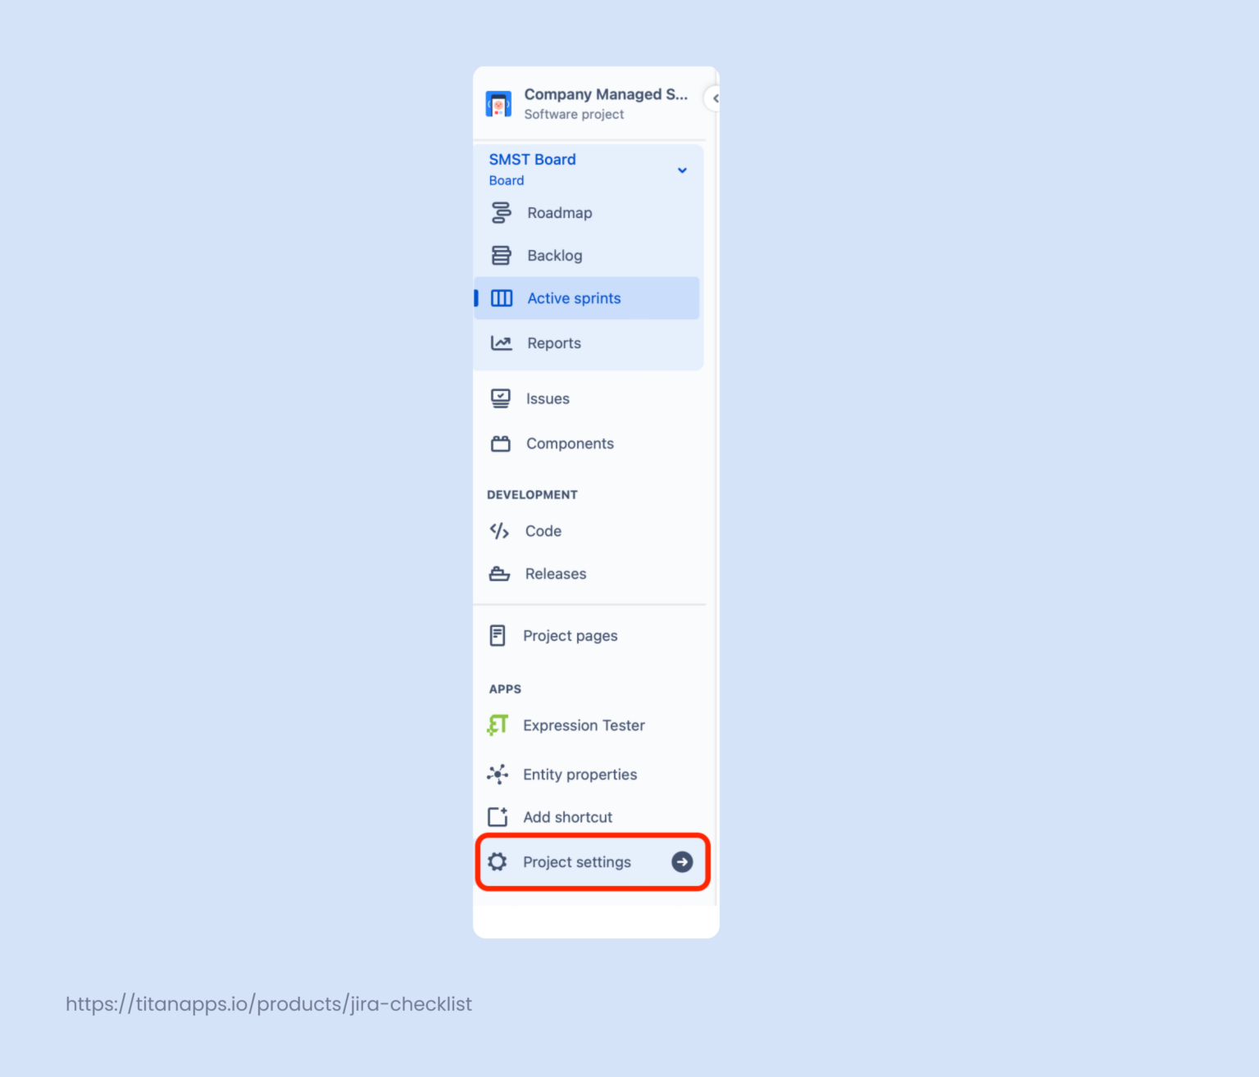The height and width of the screenshot is (1077, 1259).
Task: Click the titanapps.io jira-checklist link
Action: click(269, 1003)
